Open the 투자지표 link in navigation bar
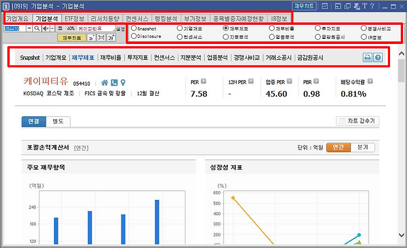The image size is (407, 248). coord(137,57)
